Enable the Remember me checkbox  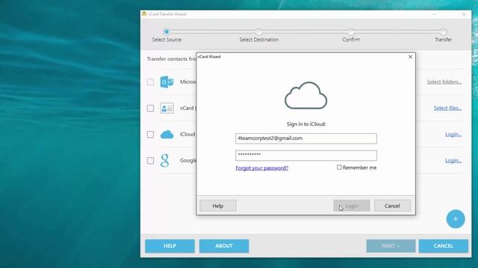pos(339,167)
